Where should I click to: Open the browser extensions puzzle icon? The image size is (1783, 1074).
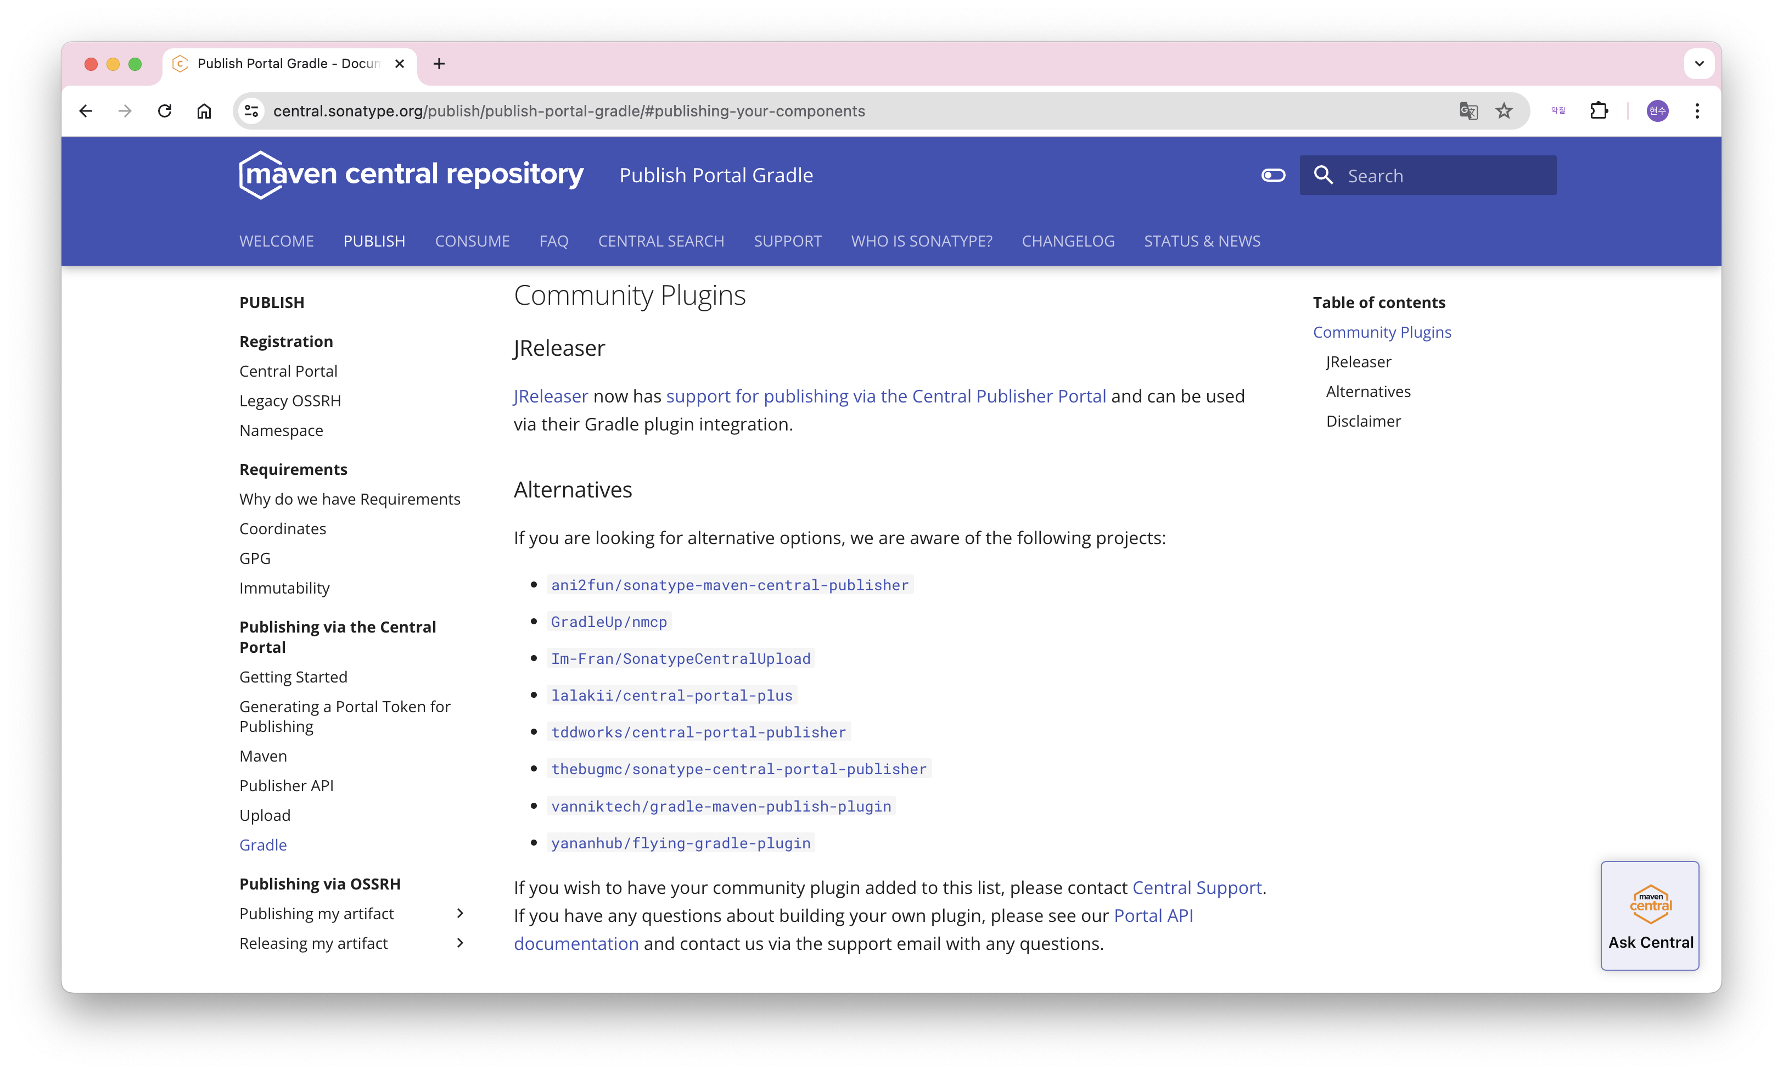coord(1599,111)
